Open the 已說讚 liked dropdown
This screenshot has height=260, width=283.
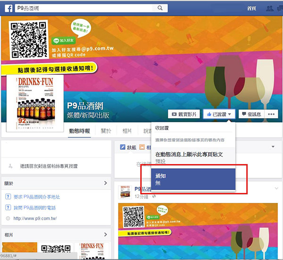(219, 114)
